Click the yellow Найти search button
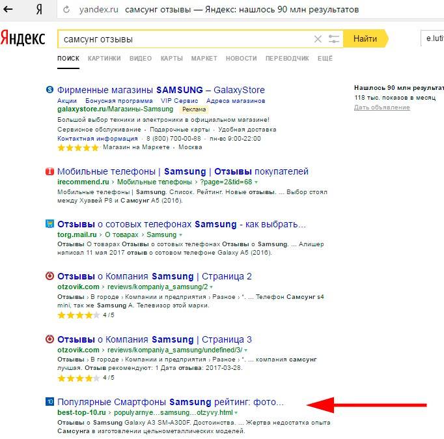 click(x=365, y=38)
